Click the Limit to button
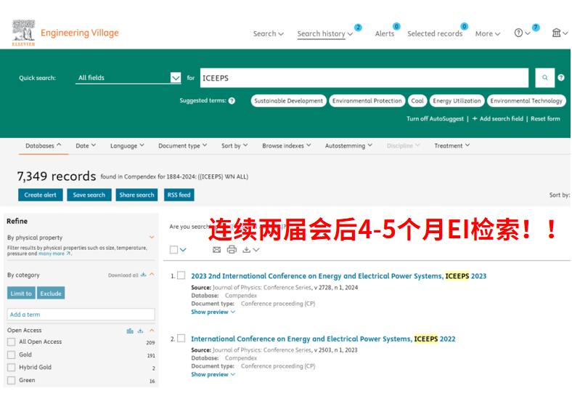 pos(21,293)
